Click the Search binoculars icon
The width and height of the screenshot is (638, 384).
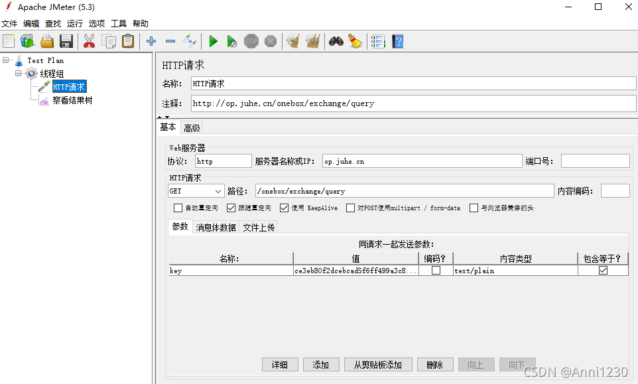click(336, 42)
